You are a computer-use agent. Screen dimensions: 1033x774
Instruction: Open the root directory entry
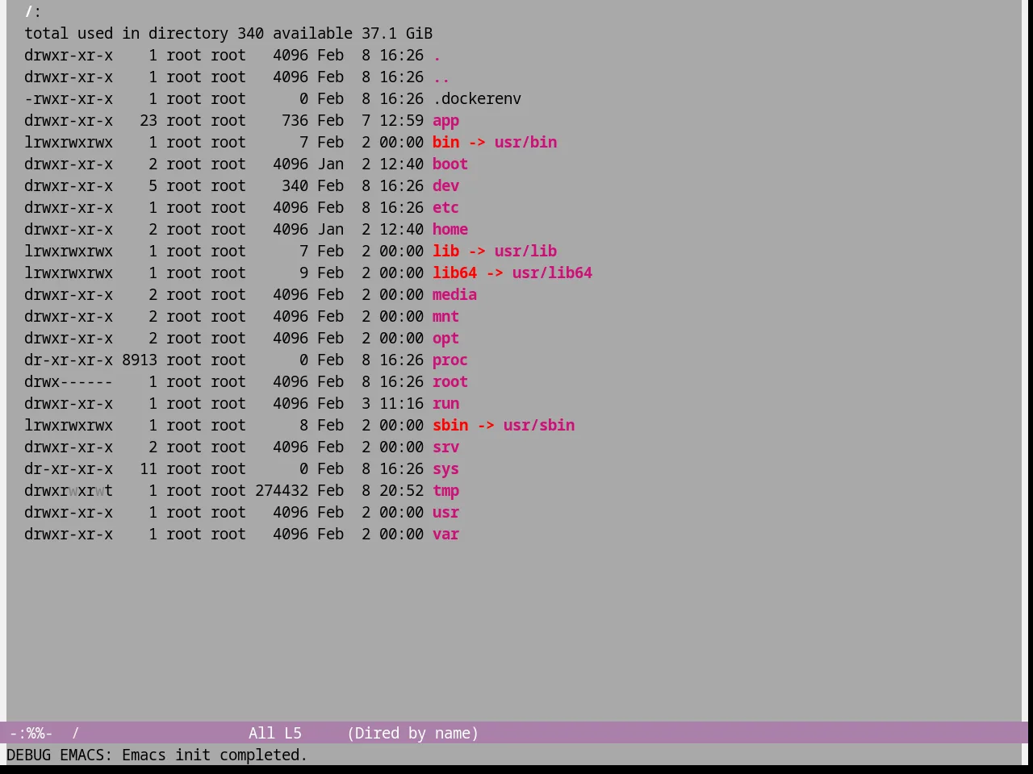pos(450,381)
